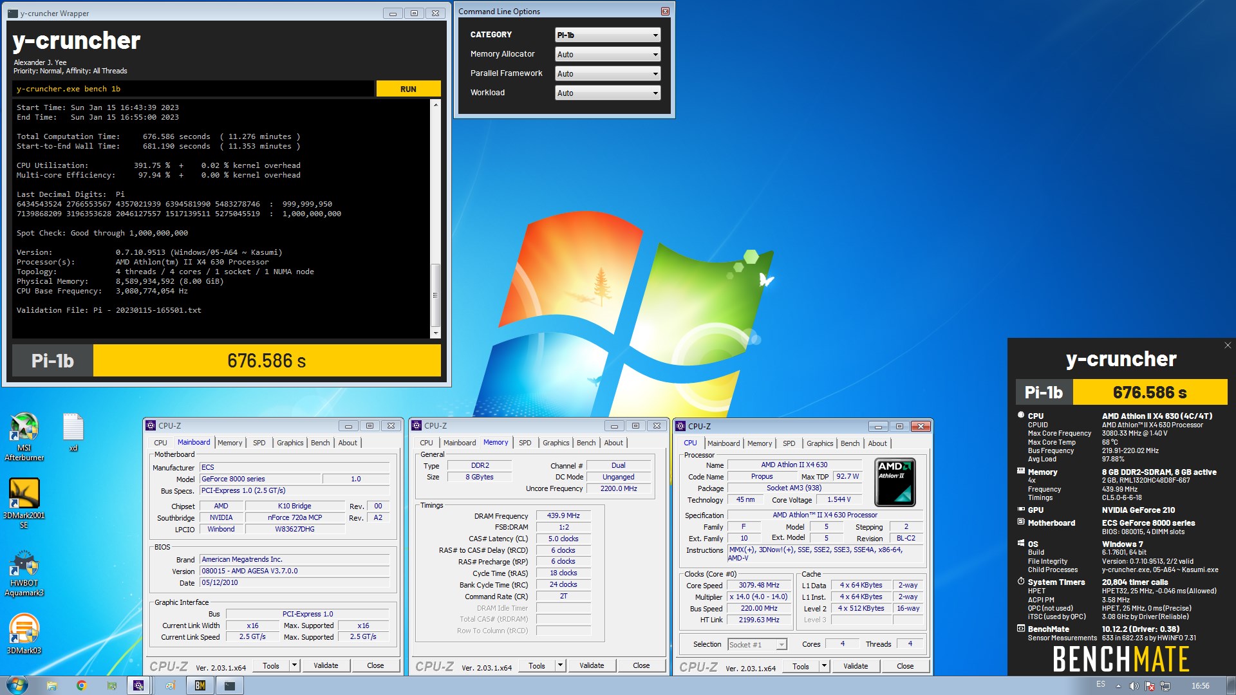Click the yellow RUN button

408,89
